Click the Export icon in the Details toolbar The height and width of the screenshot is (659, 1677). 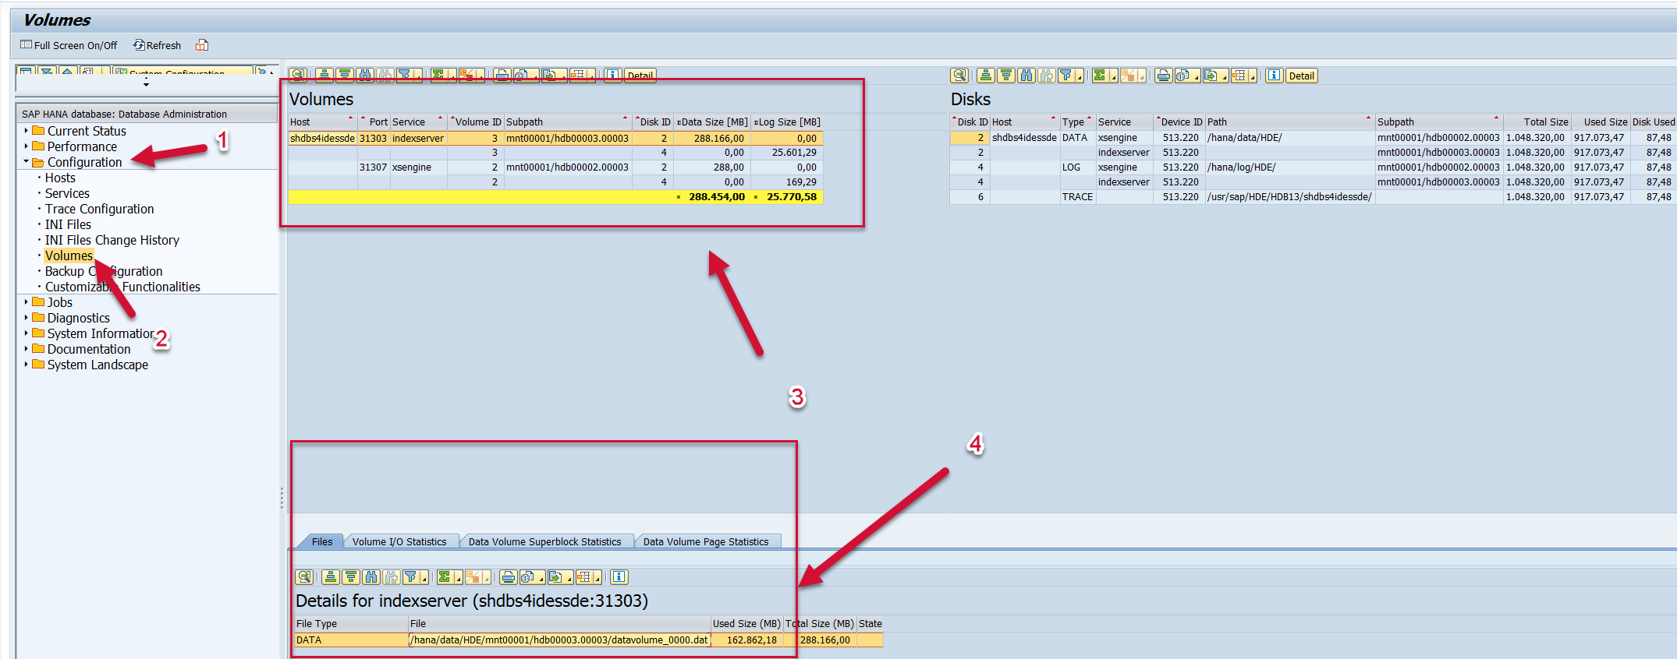555,577
